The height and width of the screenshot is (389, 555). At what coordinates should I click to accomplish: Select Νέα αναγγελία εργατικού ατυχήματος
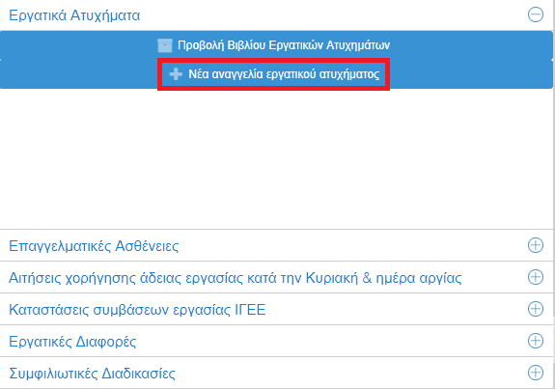pos(284,74)
